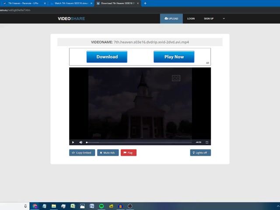The width and height of the screenshot is (280, 210).
Task: Close the Download 7th Heaven S03E16 tab
Action: tap(138, 3)
